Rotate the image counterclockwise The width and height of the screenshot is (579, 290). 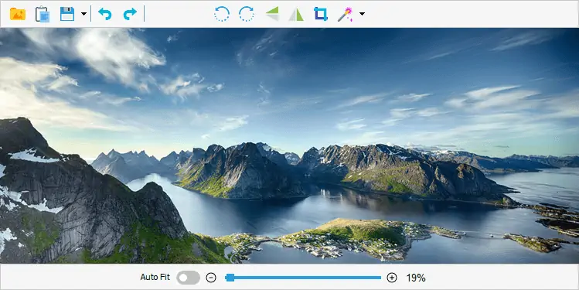[x=222, y=14]
